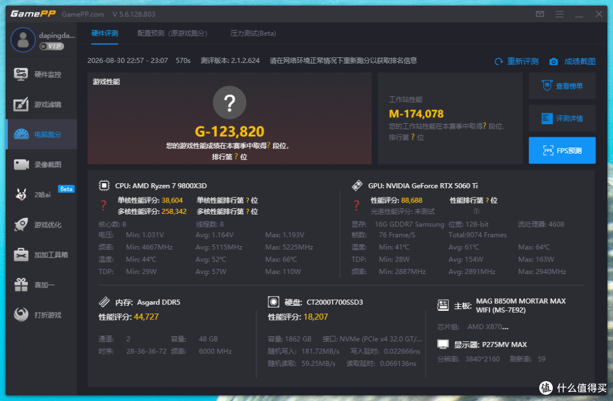The height and width of the screenshot is (401, 613).
Task: Click the 游戏性能 panel heading
Action: point(106,82)
